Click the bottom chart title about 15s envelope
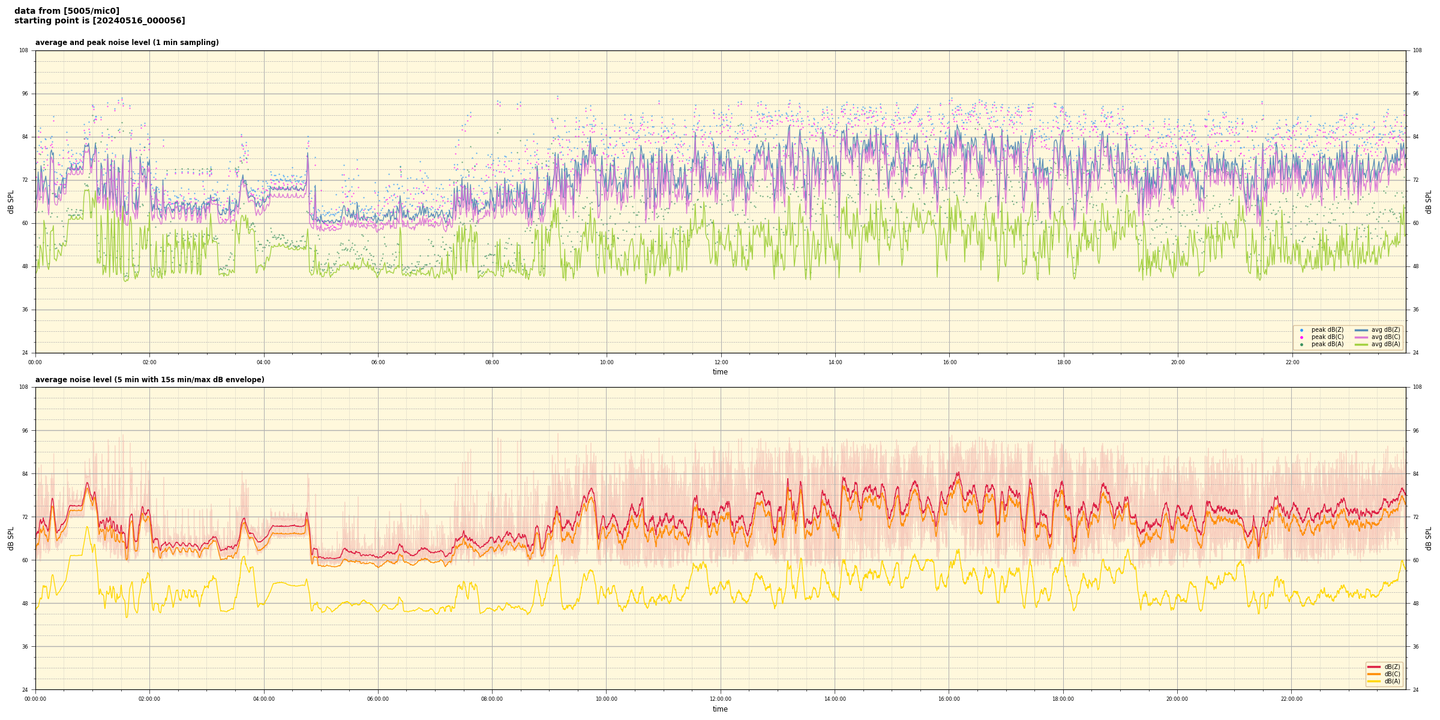The height and width of the screenshot is (720, 1440). pos(149,380)
